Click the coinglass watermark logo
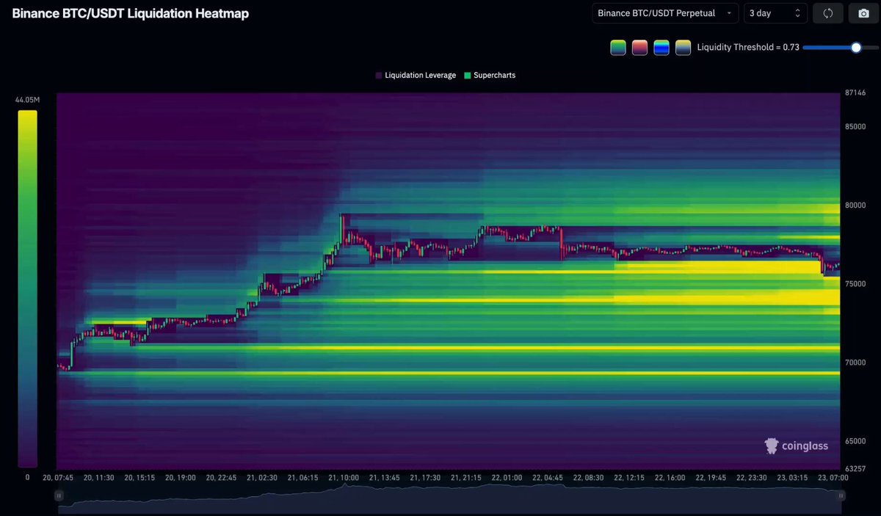The height and width of the screenshot is (516, 881). point(797,446)
